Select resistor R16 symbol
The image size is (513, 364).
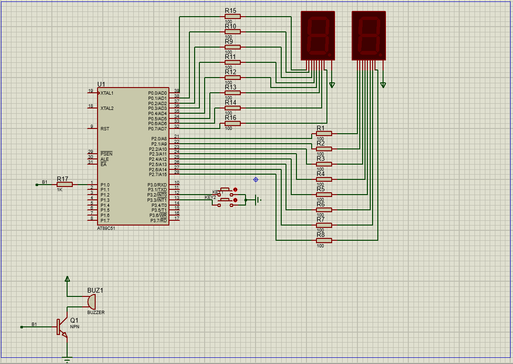coord(233,123)
